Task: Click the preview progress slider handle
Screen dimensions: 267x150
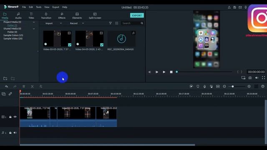Action: pyautogui.click(x=177, y=72)
